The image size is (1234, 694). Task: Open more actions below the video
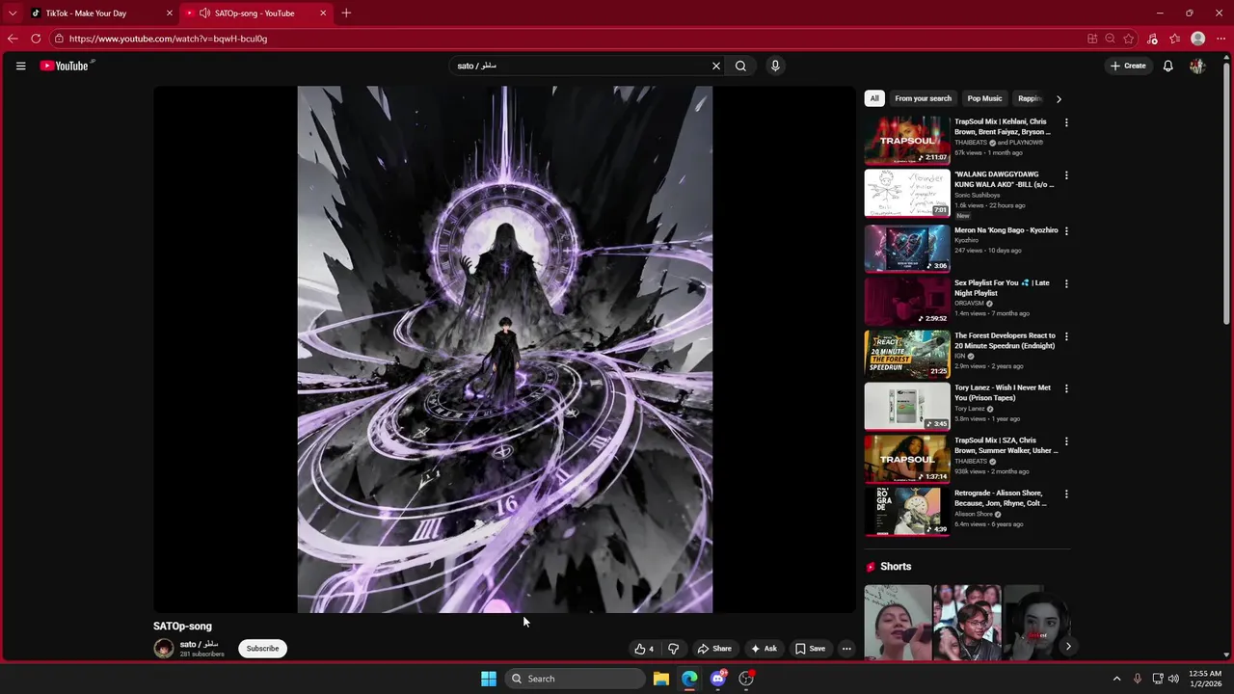point(846,649)
